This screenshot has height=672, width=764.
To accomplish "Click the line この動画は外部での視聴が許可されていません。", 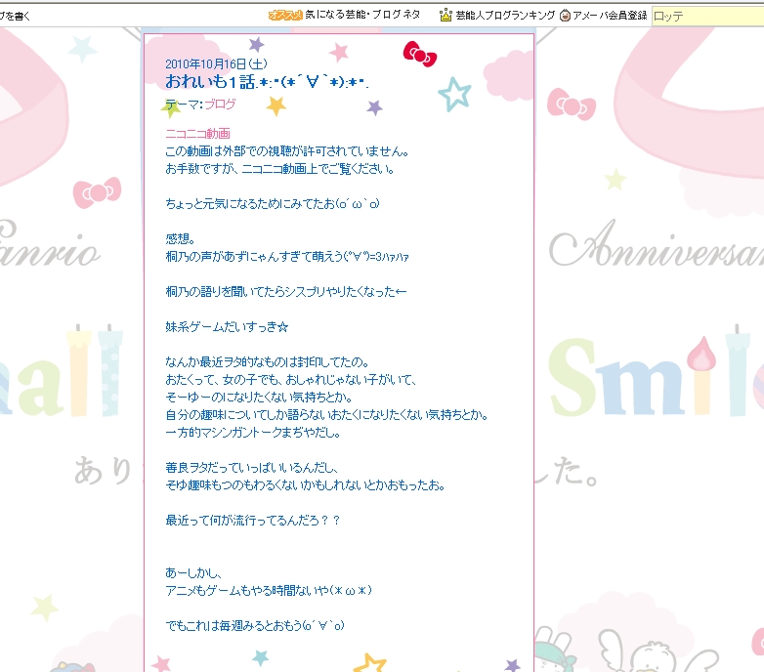I will coord(286,151).
